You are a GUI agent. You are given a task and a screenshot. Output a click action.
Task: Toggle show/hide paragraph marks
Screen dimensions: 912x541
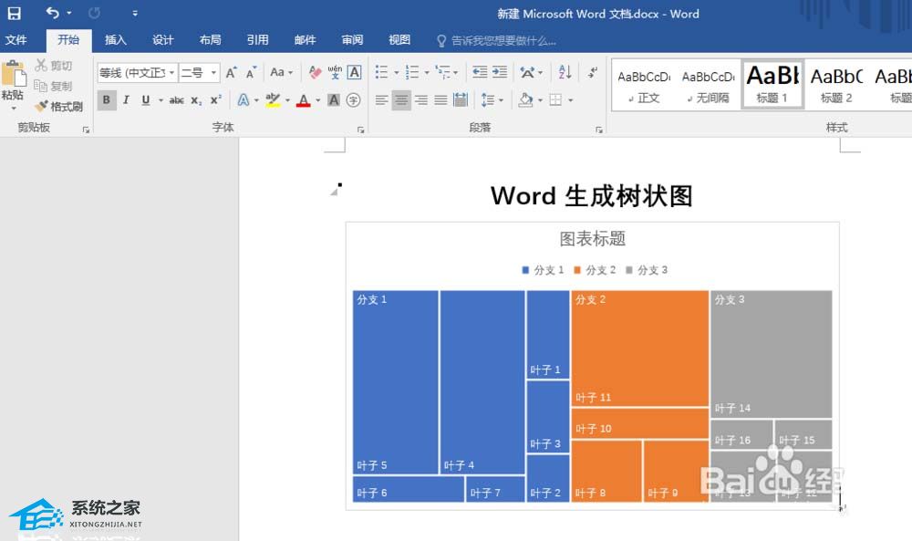tap(593, 73)
